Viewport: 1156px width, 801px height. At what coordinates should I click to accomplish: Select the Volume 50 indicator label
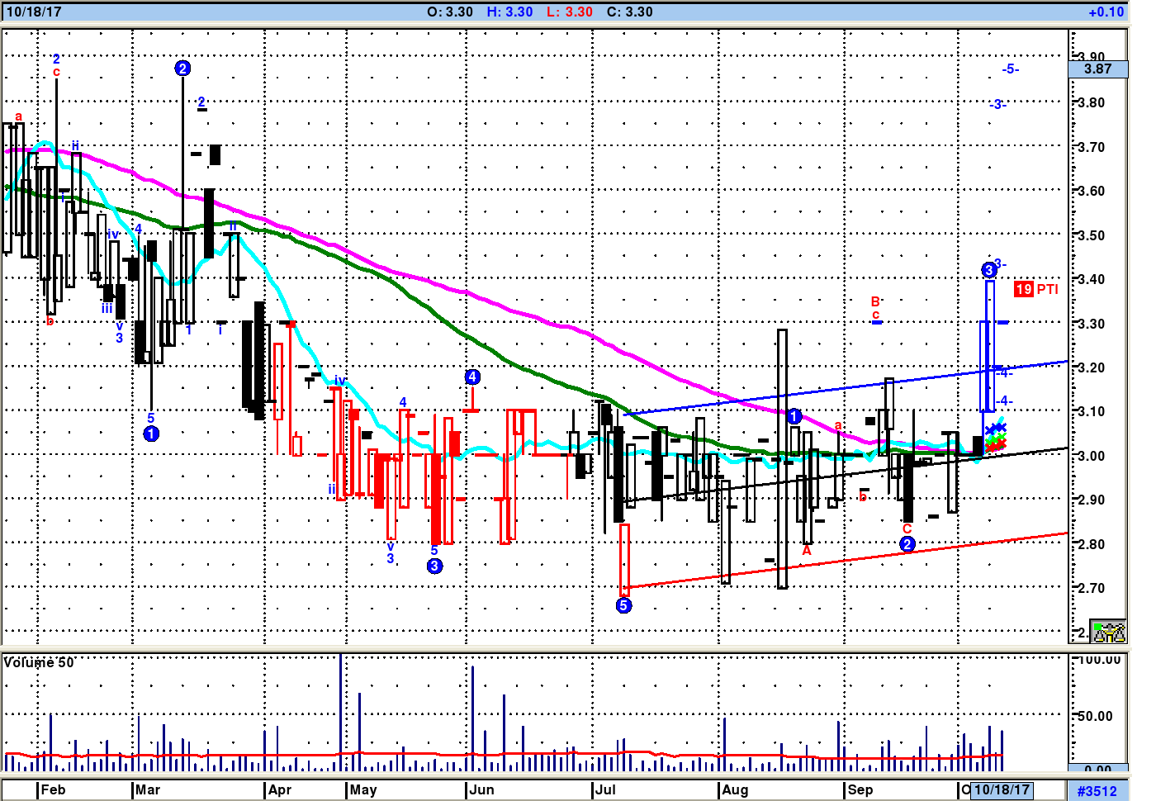pyautogui.click(x=39, y=662)
